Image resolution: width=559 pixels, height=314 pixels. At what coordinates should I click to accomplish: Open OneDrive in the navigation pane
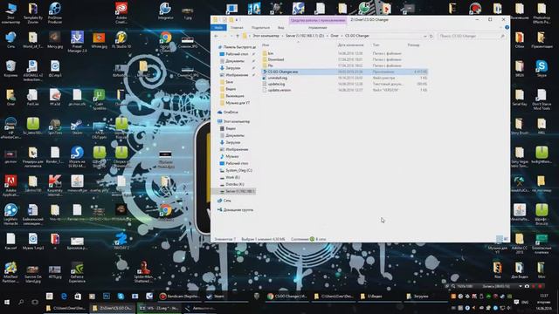point(231,113)
